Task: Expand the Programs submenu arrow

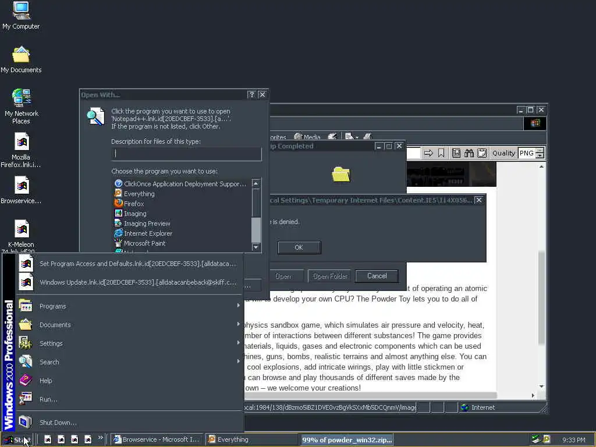Action: [x=238, y=306]
